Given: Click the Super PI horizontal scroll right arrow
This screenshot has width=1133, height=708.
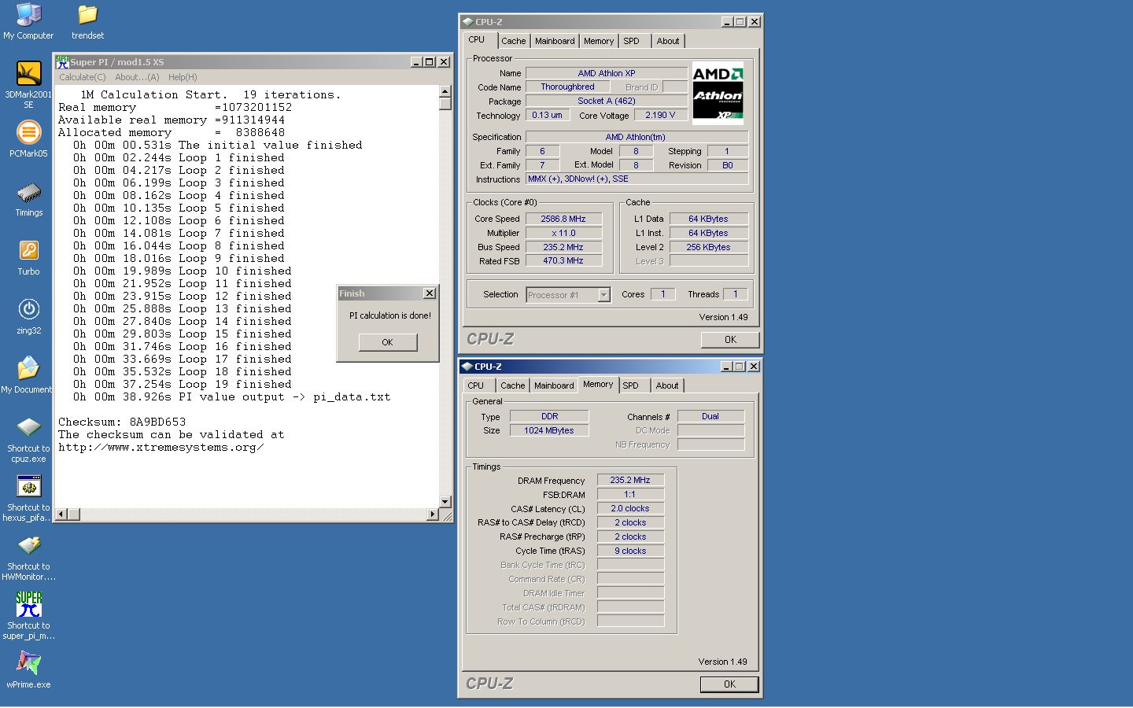Looking at the screenshot, I should [432, 514].
